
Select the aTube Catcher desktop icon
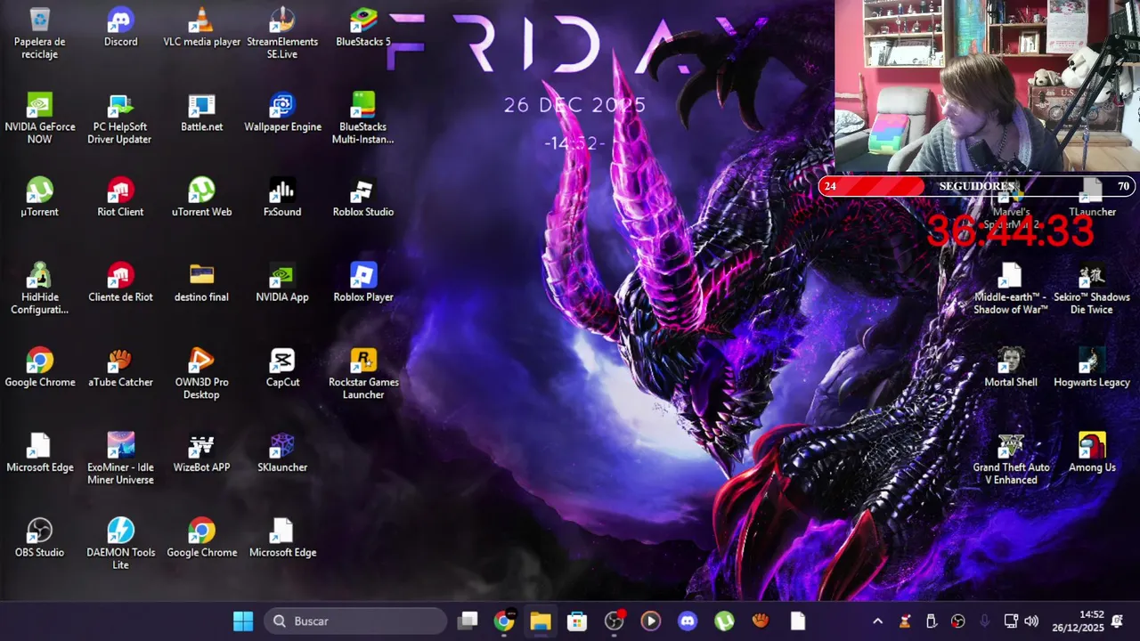pos(120,367)
